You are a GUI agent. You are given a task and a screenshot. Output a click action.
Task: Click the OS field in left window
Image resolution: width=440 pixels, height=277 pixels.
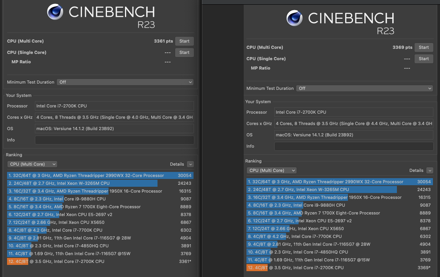tap(114, 129)
